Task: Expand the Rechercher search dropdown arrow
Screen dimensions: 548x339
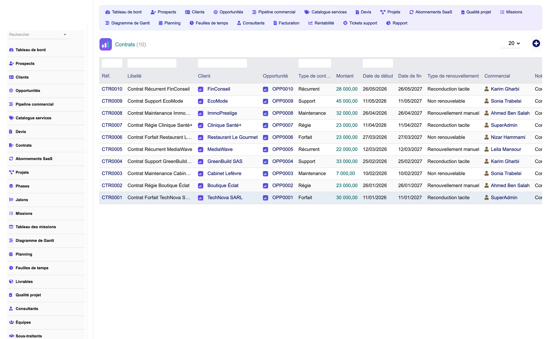Action: pyautogui.click(x=65, y=35)
